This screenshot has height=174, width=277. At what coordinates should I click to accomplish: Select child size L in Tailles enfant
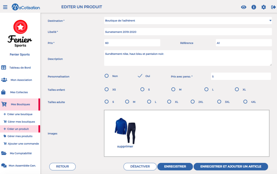(x=206, y=89)
